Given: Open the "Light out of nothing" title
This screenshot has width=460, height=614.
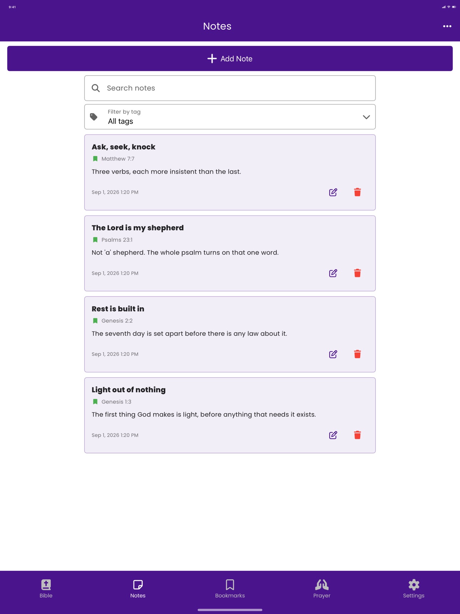Looking at the screenshot, I should pyautogui.click(x=129, y=390).
